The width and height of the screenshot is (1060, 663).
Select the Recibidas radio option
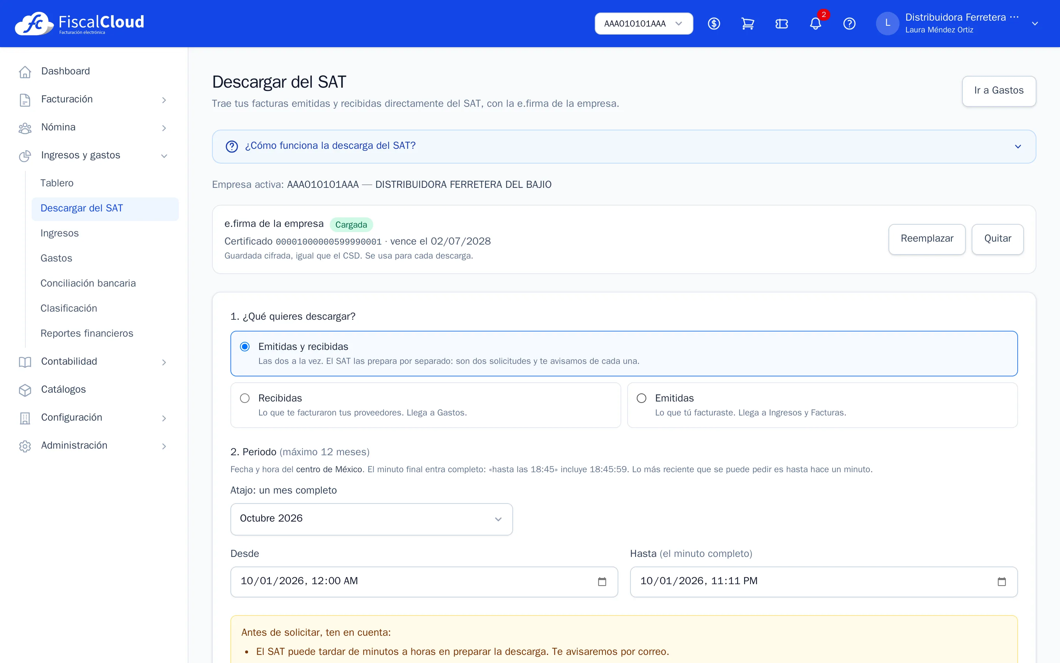pyautogui.click(x=245, y=398)
